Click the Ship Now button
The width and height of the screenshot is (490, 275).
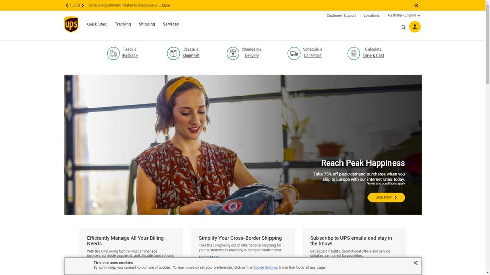click(x=386, y=197)
